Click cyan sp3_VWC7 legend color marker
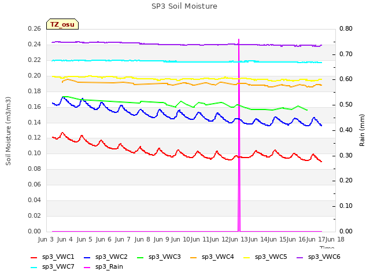The image size is (370, 278). click(x=34, y=268)
